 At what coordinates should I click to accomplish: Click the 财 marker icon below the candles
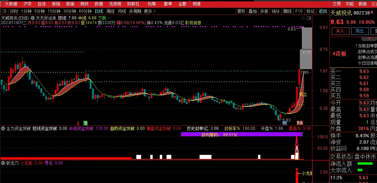click(x=285, y=123)
